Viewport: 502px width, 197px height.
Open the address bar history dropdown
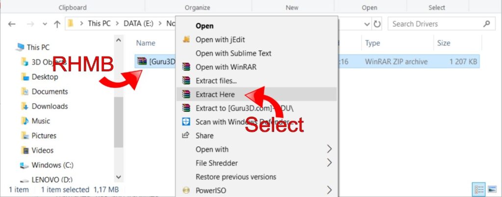(368, 24)
